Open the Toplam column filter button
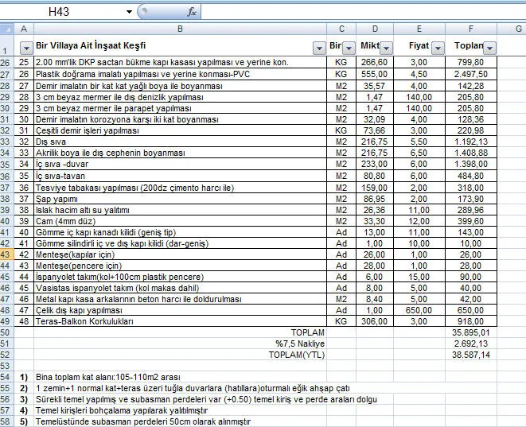Image resolution: width=526 pixels, height=427 pixels. point(489,48)
